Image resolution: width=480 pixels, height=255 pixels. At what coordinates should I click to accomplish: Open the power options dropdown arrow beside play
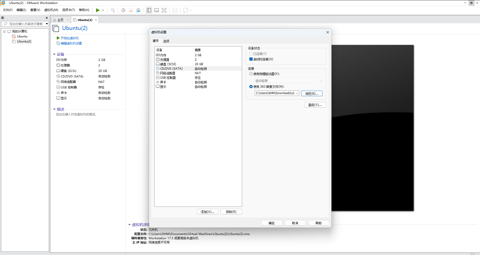pyautogui.click(x=103, y=10)
